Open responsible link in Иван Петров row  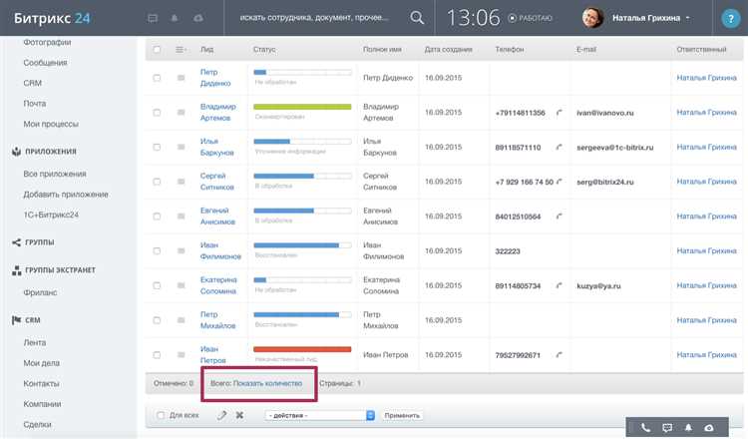click(706, 355)
